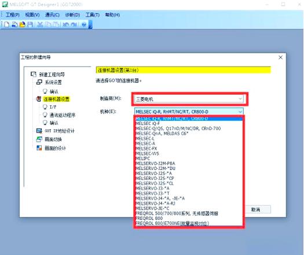Choose MELSERVO-JE-*C from the list
This screenshot has width=304, height=255.
click(189, 209)
